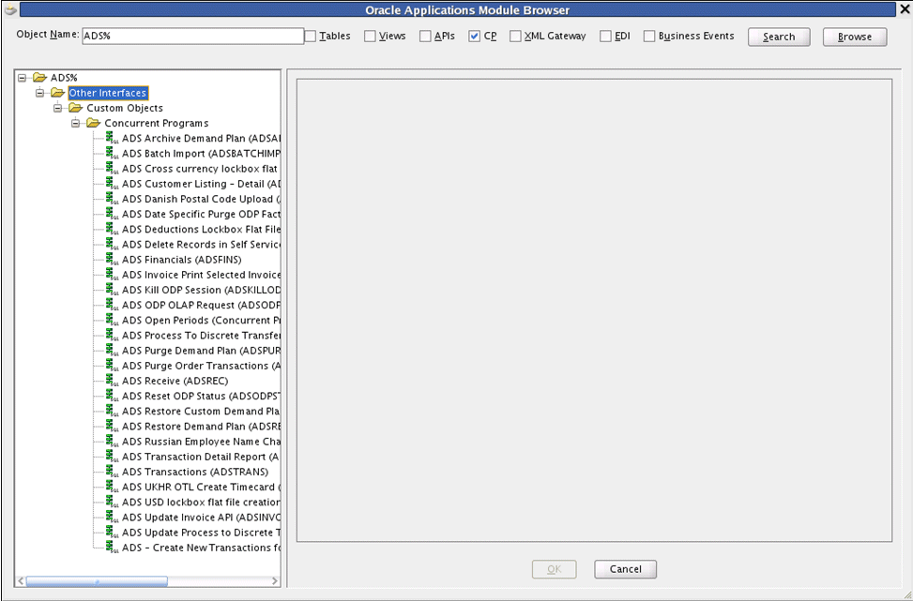The width and height of the screenshot is (913, 601).
Task: Click the folder icon of Custom Objects
Action: click(x=76, y=108)
